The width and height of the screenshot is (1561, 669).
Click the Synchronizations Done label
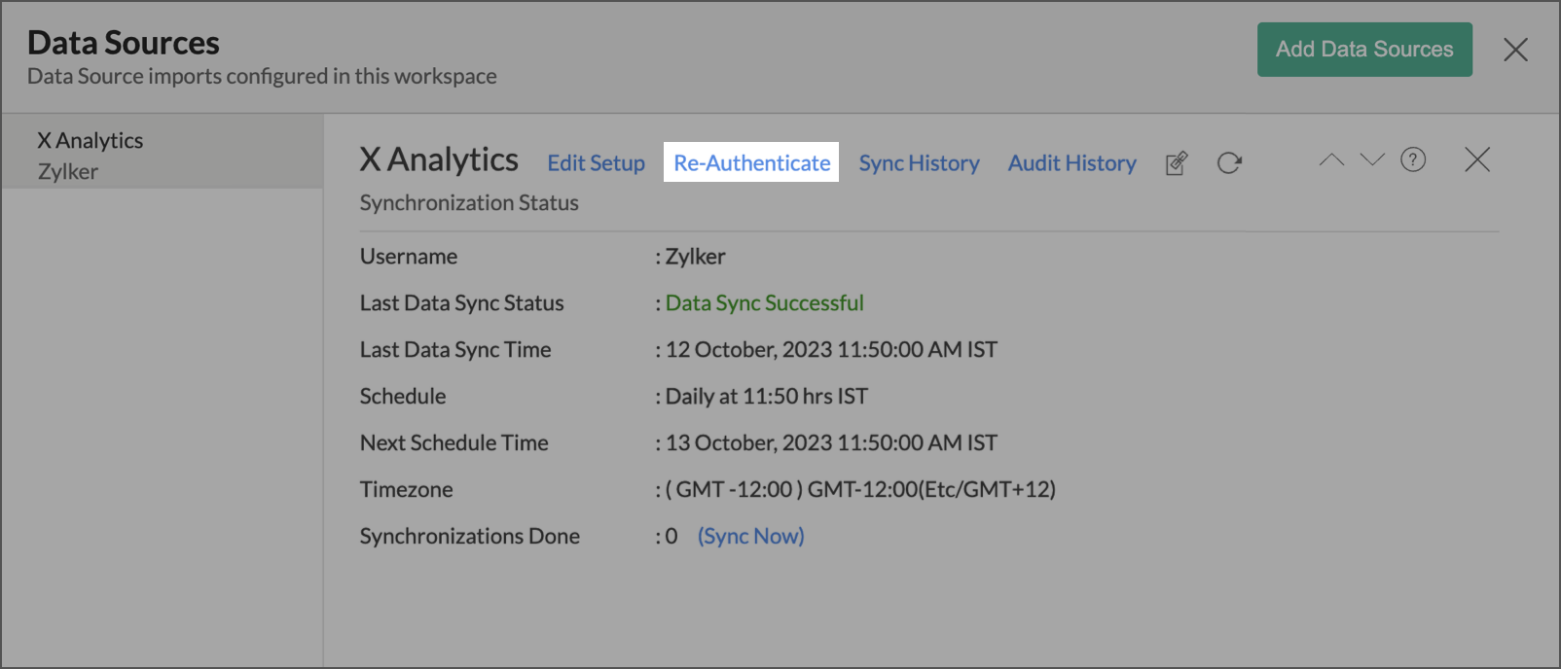tap(469, 536)
